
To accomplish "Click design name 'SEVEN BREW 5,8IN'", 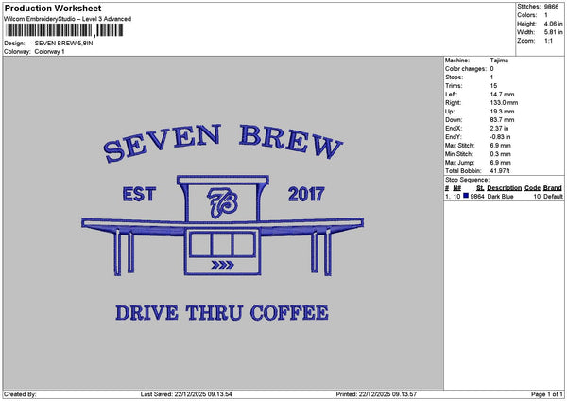I will pyautogui.click(x=63, y=44).
